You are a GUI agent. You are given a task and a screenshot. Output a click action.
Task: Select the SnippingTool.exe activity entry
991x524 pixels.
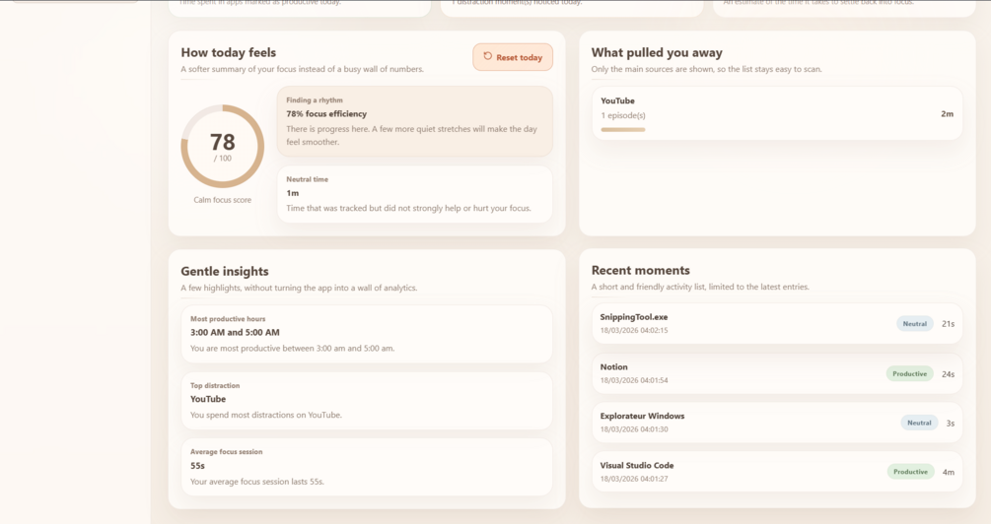pos(730,323)
